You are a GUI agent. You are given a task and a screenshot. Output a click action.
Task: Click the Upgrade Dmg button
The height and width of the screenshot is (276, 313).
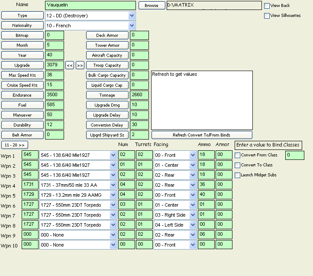tap(107, 105)
